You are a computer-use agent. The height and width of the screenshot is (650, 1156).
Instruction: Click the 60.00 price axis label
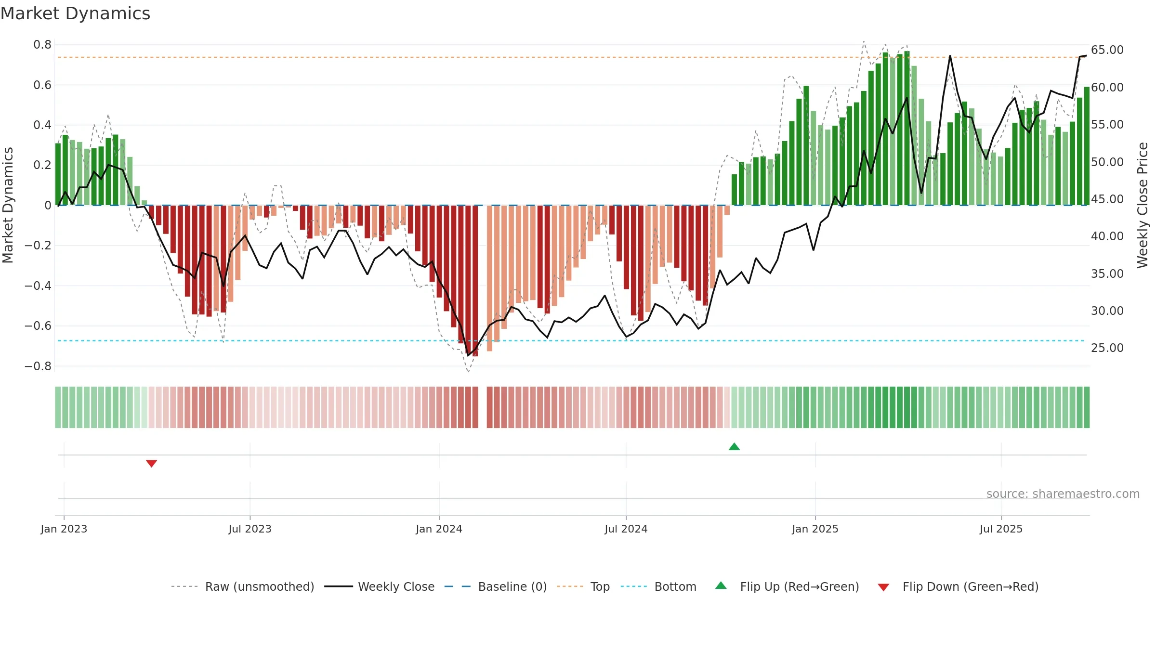click(x=1107, y=87)
